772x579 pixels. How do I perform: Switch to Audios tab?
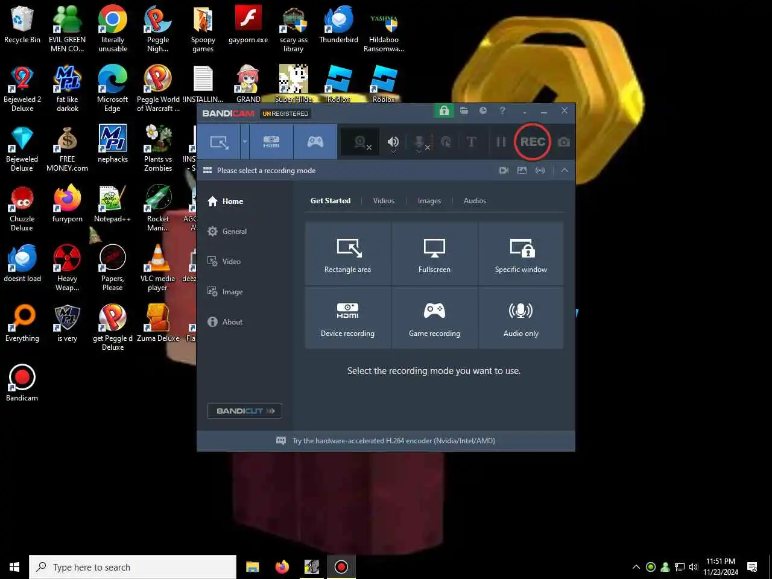point(475,201)
